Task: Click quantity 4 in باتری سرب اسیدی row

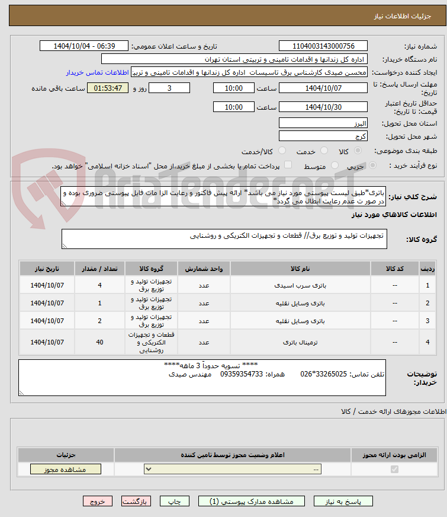Action: [99, 285]
